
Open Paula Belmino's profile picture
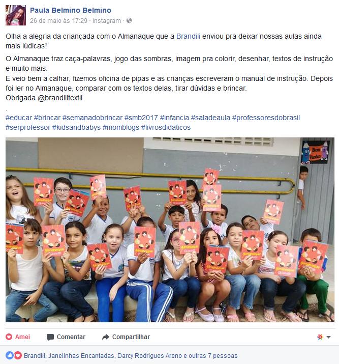16,15
